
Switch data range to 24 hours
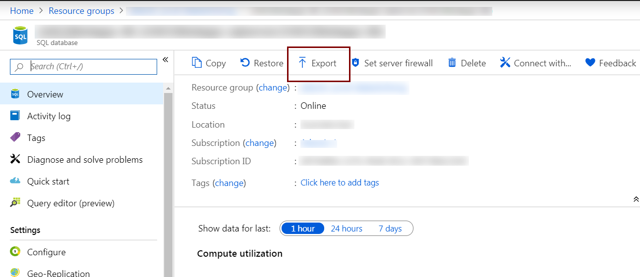click(x=347, y=229)
